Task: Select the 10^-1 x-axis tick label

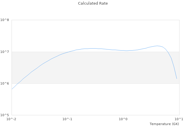Action: [x=67, y=119]
